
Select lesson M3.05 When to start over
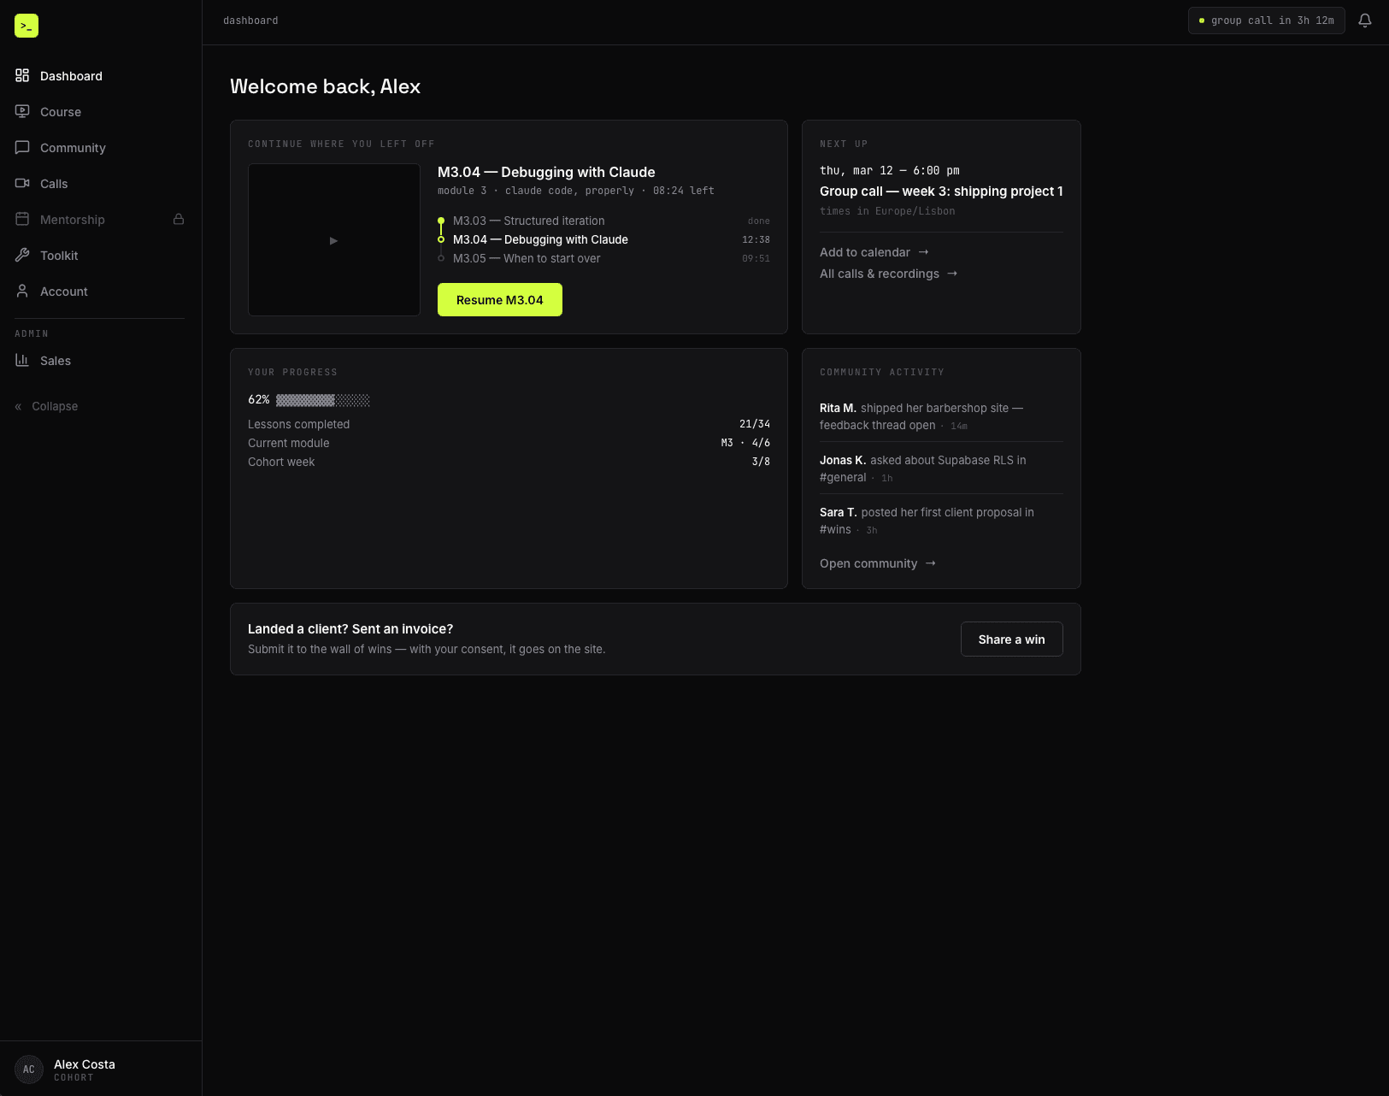coord(603,258)
